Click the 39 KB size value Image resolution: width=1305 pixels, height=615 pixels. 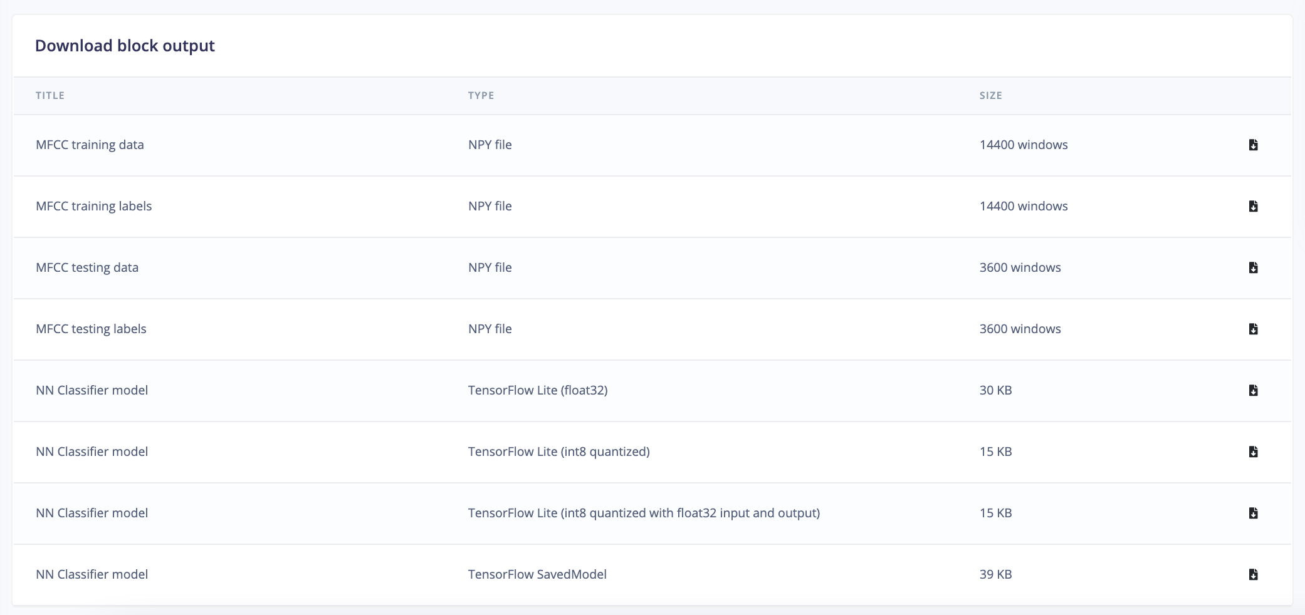pos(996,574)
